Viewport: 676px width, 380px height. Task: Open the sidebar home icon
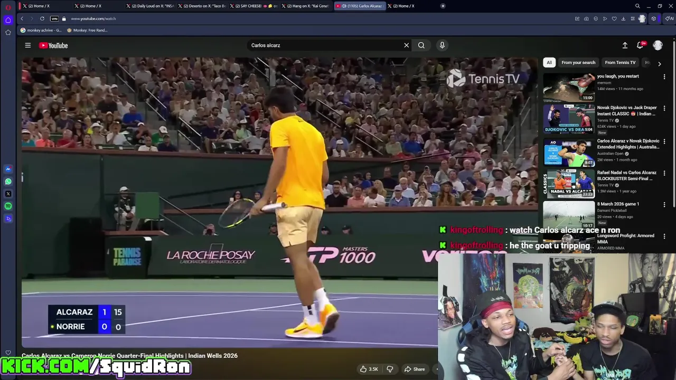point(8,20)
